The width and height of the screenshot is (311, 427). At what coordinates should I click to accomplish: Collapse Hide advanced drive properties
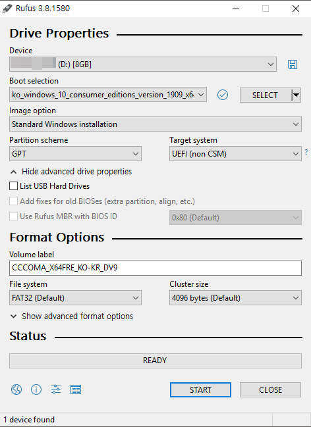pos(71,172)
